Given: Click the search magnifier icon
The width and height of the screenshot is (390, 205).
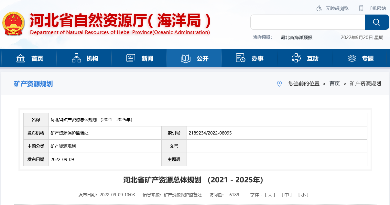Looking at the screenshot, I should 376,22.
